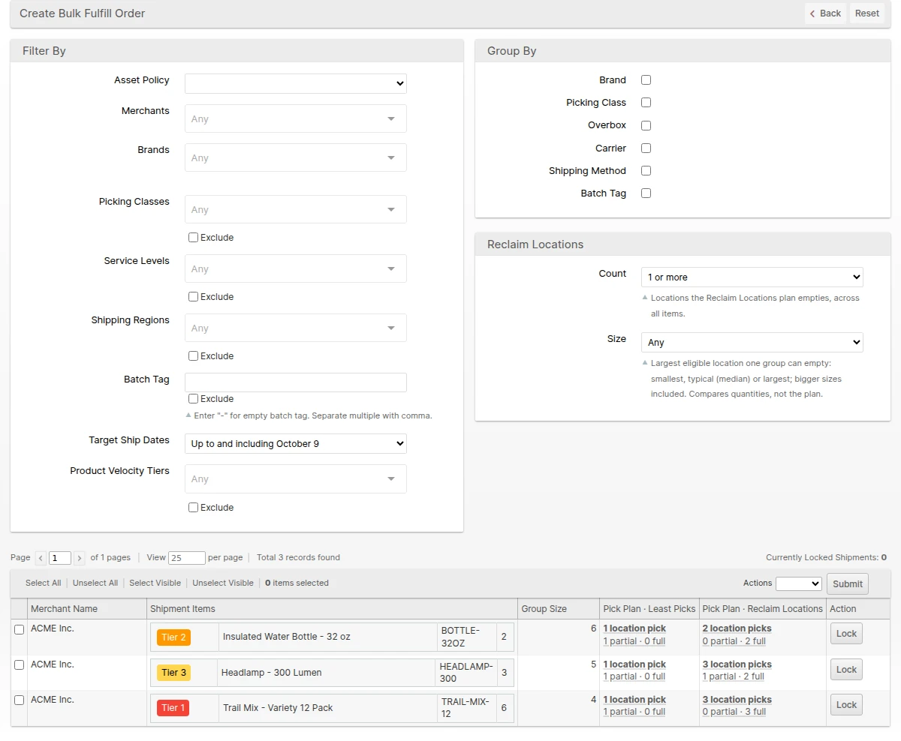This screenshot has height=741, width=901.
Task: Check Group By Overbox
Action: tap(646, 125)
